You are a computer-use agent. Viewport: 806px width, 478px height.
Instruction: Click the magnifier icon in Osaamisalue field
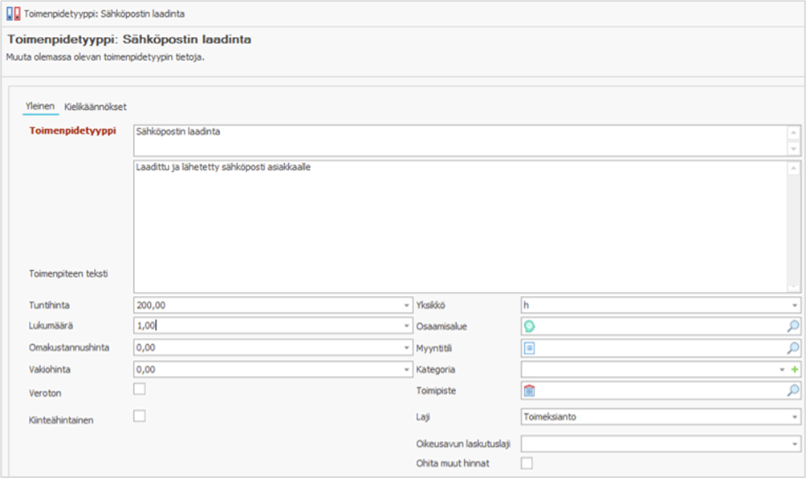793,326
